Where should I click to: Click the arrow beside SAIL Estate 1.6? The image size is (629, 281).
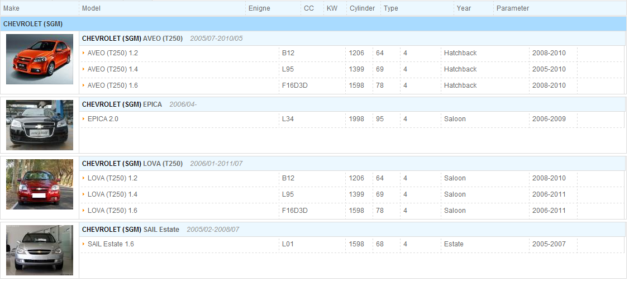pyautogui.click(x=83, y=244)
